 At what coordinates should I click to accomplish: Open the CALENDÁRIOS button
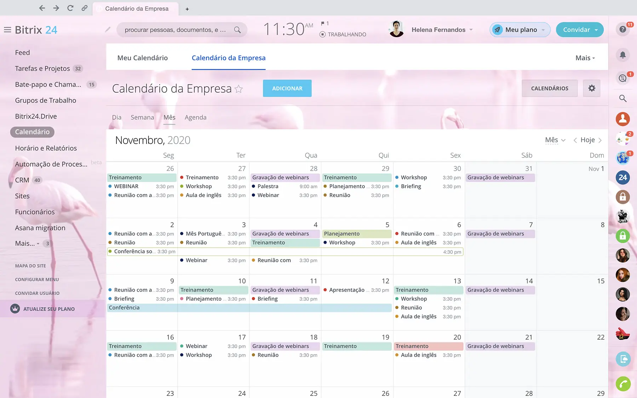point(549,88)
